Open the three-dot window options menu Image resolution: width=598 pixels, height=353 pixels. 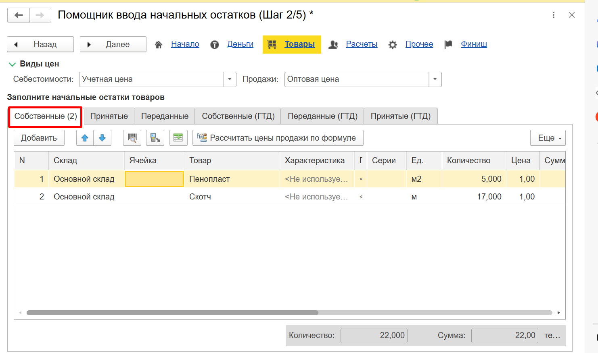coord(553,15)
